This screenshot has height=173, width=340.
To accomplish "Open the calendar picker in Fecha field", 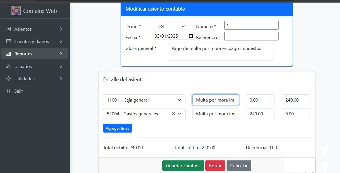I will (191, 36).
